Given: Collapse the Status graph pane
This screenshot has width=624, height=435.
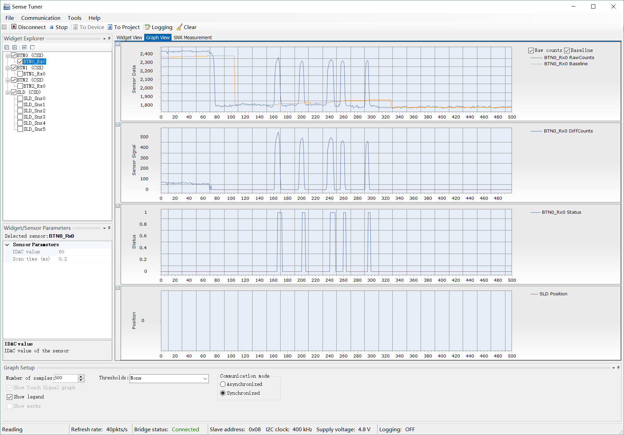Looking at the screenshot, I should point(118,206).
